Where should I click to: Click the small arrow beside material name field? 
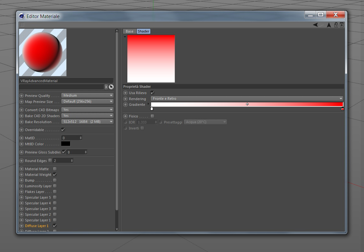tap(106, 87)
